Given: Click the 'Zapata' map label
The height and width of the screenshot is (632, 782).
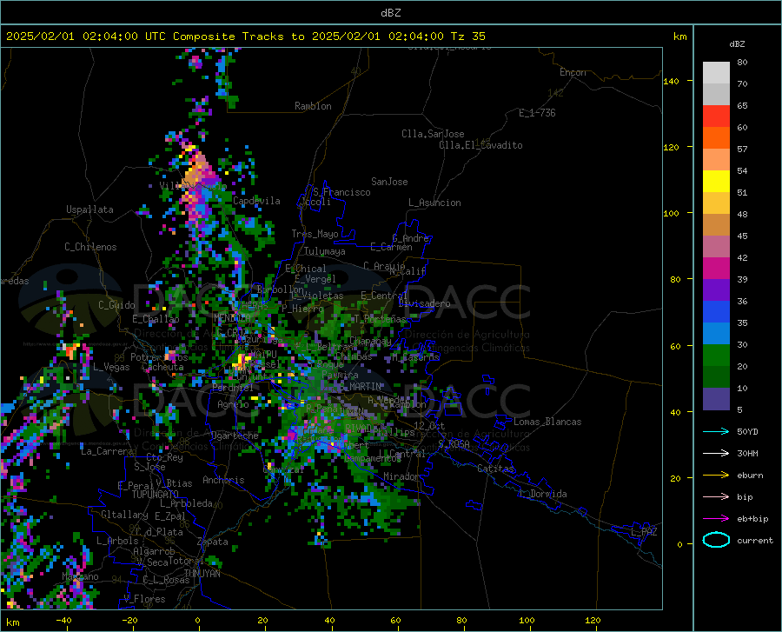Looking at the screenshot, I should coord(213,542).
